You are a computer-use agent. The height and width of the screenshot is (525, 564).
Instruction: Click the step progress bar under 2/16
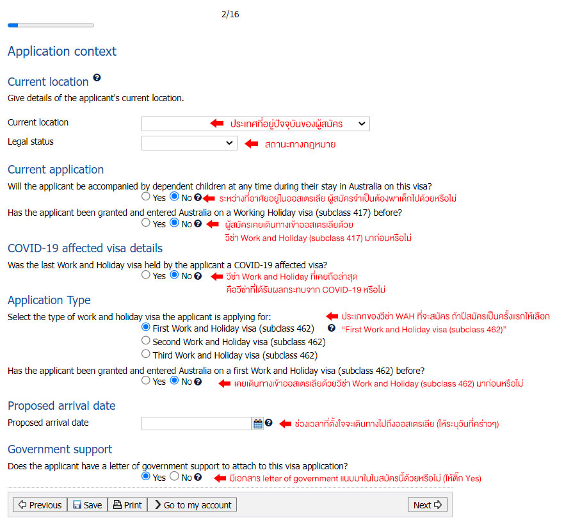pyautogui.click(x=51, y=25)
